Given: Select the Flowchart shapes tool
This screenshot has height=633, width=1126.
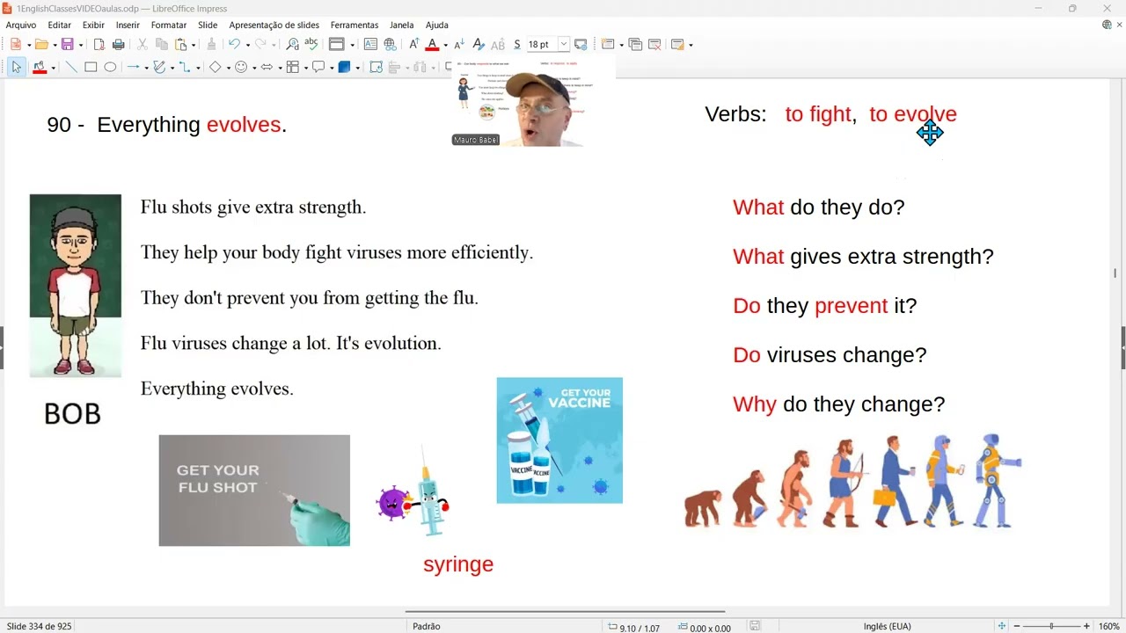Looking at the screenshot, I should click(292, 67).
